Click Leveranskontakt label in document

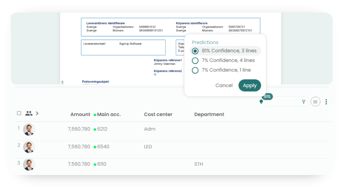click(94, 44)
